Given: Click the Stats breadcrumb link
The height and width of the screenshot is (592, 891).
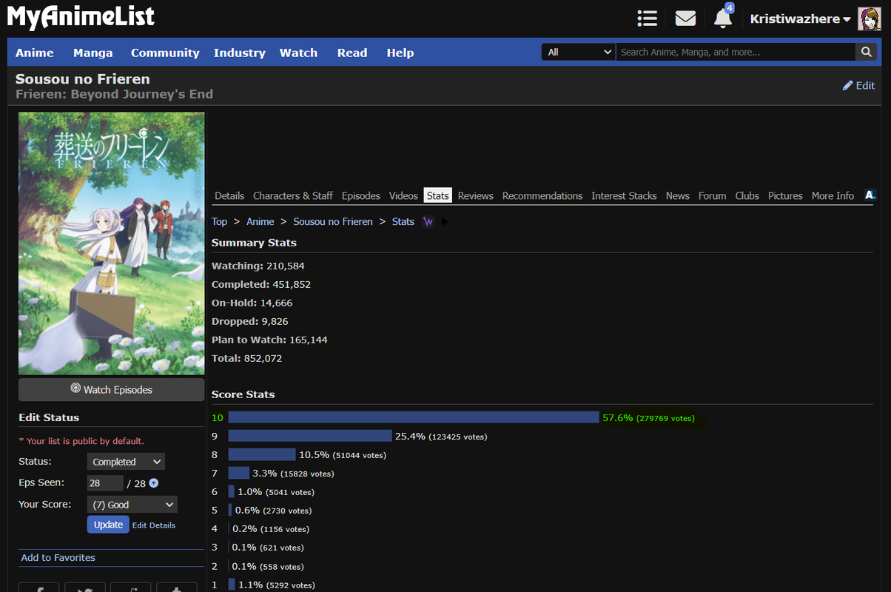Looking at the screenshot, I should 403,222.
